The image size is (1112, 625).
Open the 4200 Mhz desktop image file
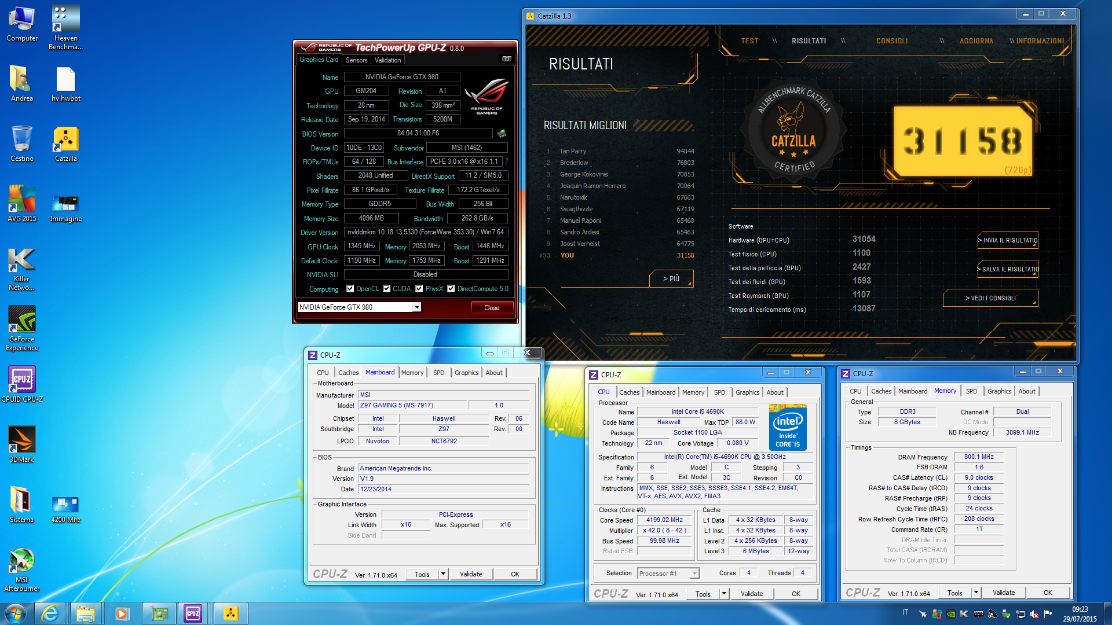(65, 509)
